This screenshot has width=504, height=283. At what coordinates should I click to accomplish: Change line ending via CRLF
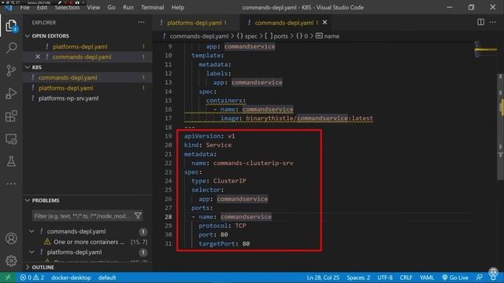pyautogui.click(x=406, y=277)
